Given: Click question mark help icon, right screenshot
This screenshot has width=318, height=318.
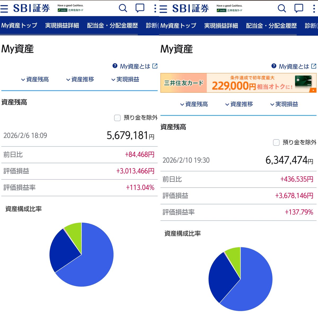Looking at the screenshot, I should [274, 66].
